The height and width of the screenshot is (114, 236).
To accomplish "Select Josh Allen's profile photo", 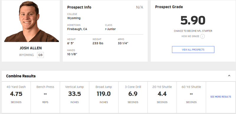I will tap(32, 21).
